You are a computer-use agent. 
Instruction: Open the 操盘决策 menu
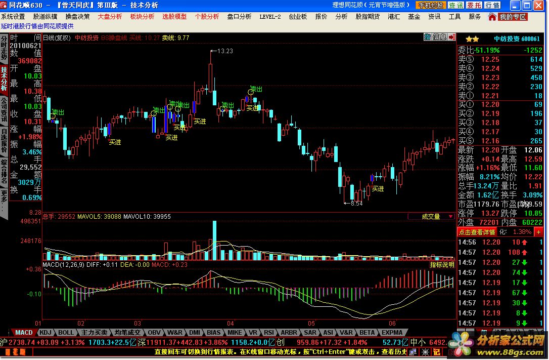coord(77,17)
